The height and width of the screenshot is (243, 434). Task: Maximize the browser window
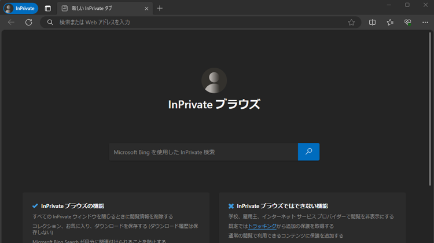tap(407, 5)
